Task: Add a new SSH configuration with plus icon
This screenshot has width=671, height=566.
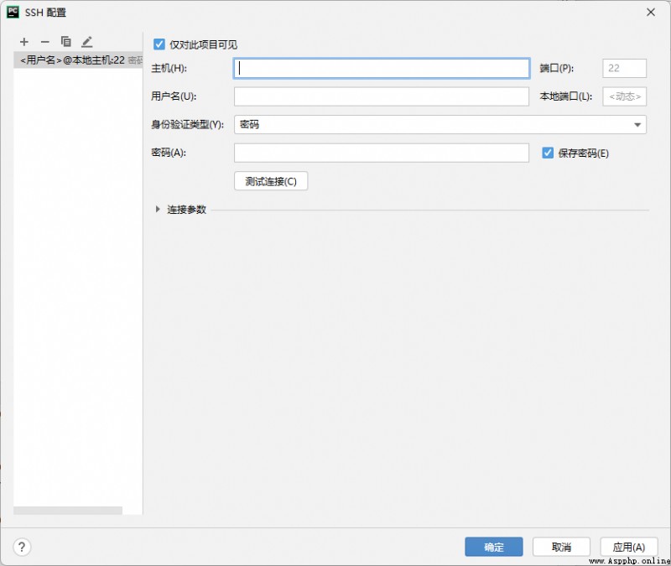Action: [x=24, y=42]
